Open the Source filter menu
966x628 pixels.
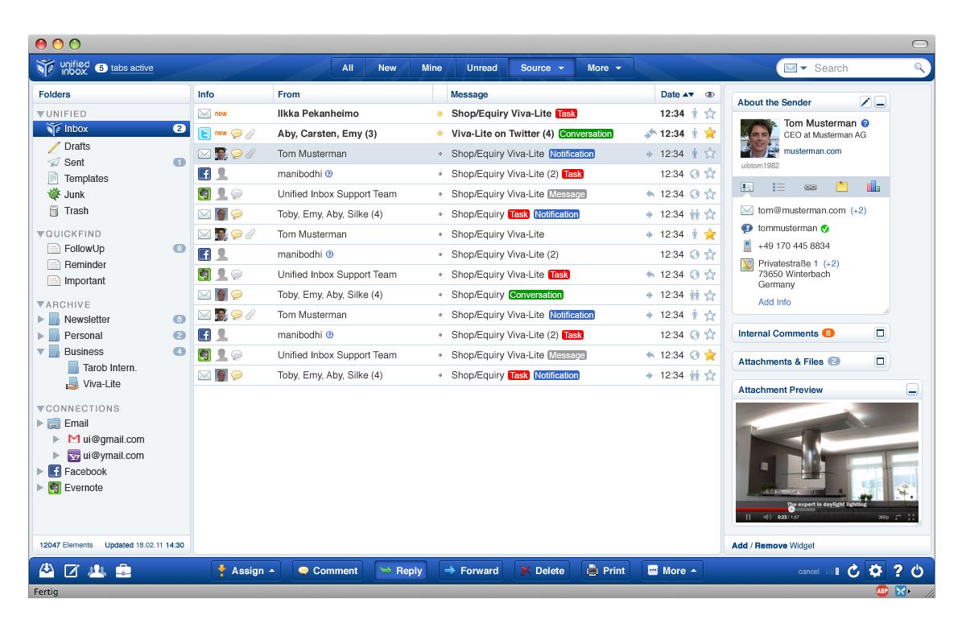[541, 68]
